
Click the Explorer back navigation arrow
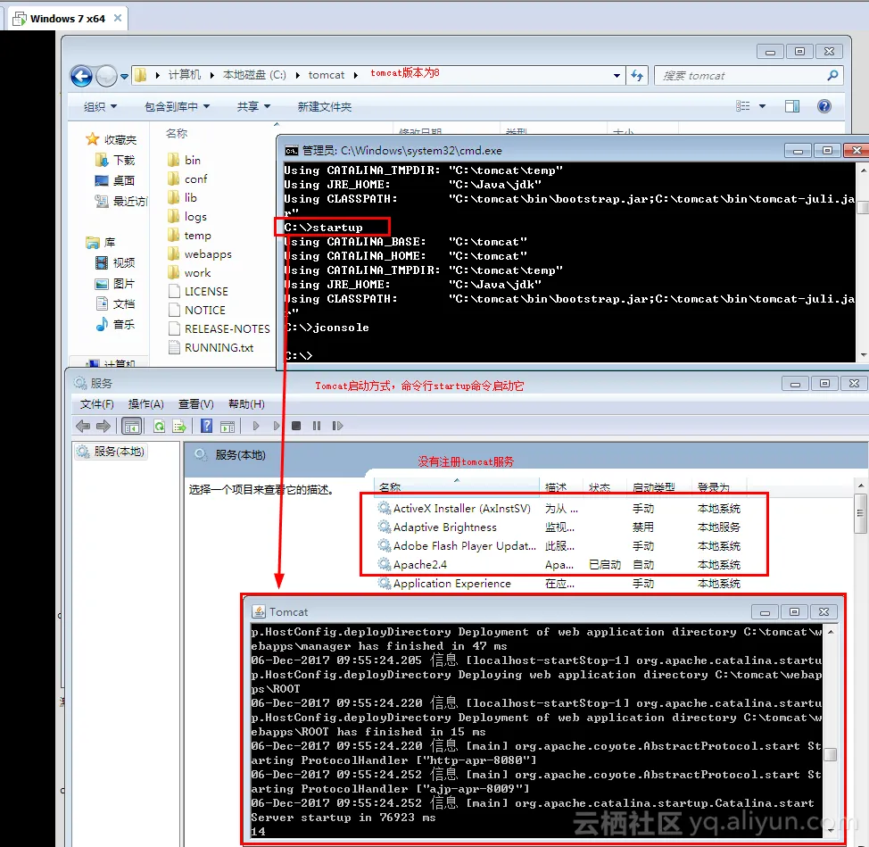click(x=81, y=76)
